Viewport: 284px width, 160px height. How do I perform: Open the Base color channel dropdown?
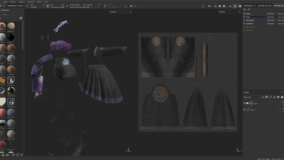click(252, 97)
